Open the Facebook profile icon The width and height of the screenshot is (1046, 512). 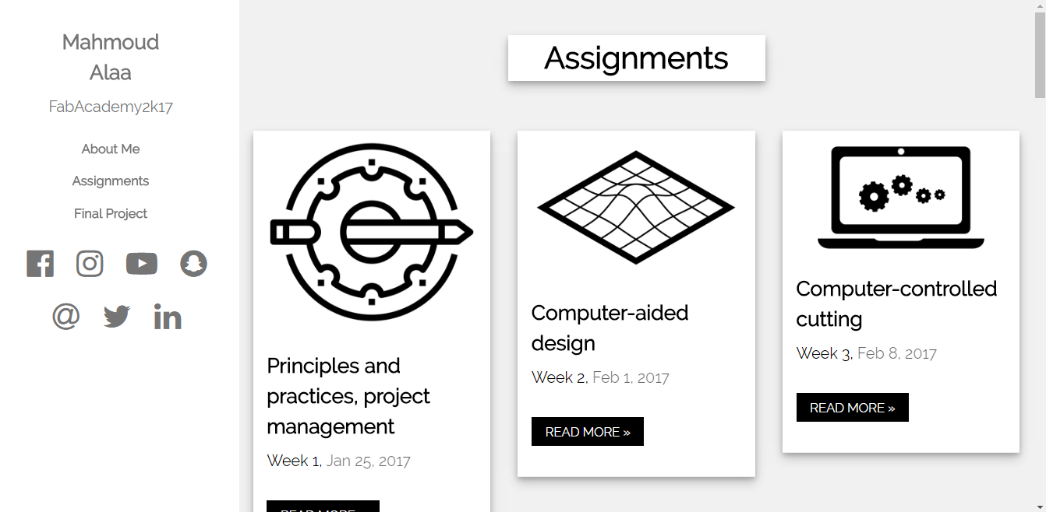coord(41,264)
